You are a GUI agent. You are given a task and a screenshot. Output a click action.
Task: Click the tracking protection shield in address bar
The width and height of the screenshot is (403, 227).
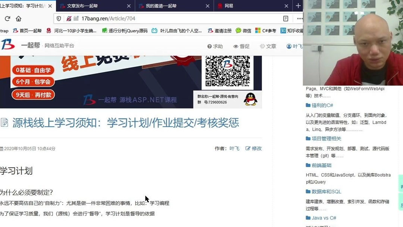coord(59,18)
